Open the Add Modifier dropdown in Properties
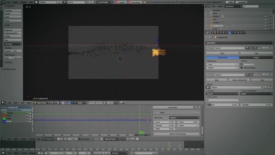 click(239, 43)
